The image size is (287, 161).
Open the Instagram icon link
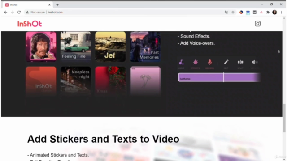pyautogui.click(x=257, y=24)
